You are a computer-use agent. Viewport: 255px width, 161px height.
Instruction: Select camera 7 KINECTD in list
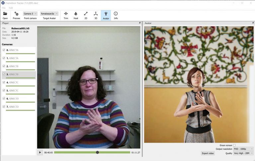click(x=14, y=106)
